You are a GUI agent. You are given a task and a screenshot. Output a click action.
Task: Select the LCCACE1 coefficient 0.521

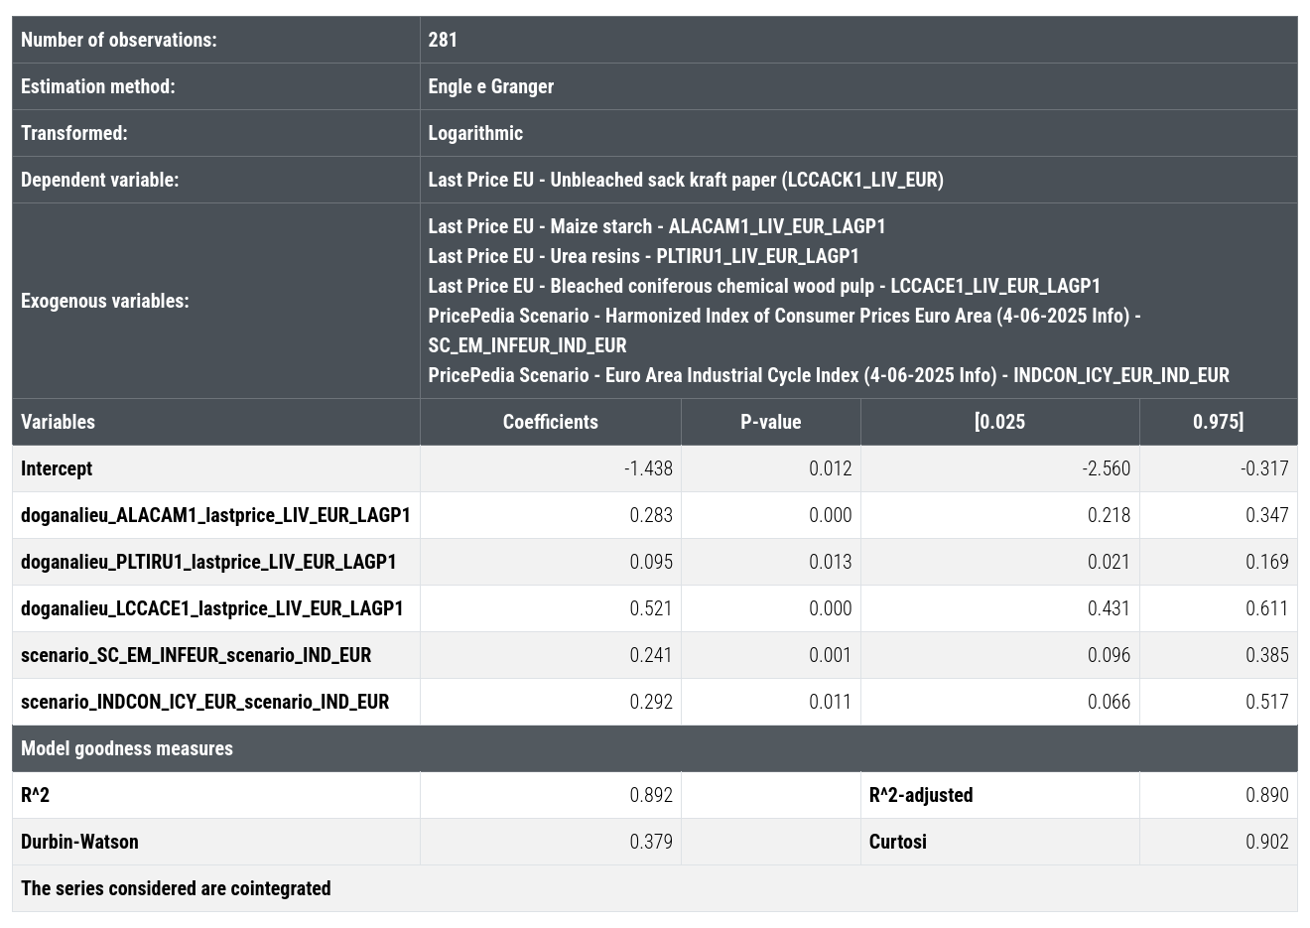(x=651, y=608)
